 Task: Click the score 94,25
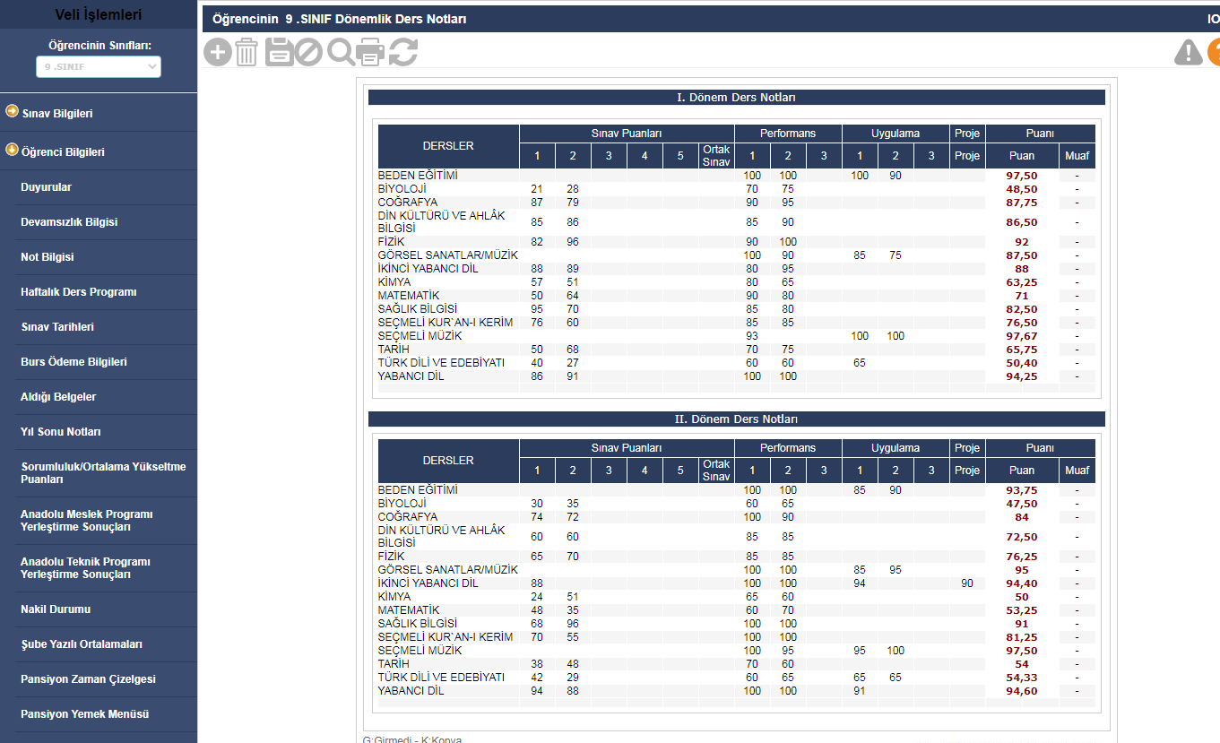click(x=1022, y=376)
